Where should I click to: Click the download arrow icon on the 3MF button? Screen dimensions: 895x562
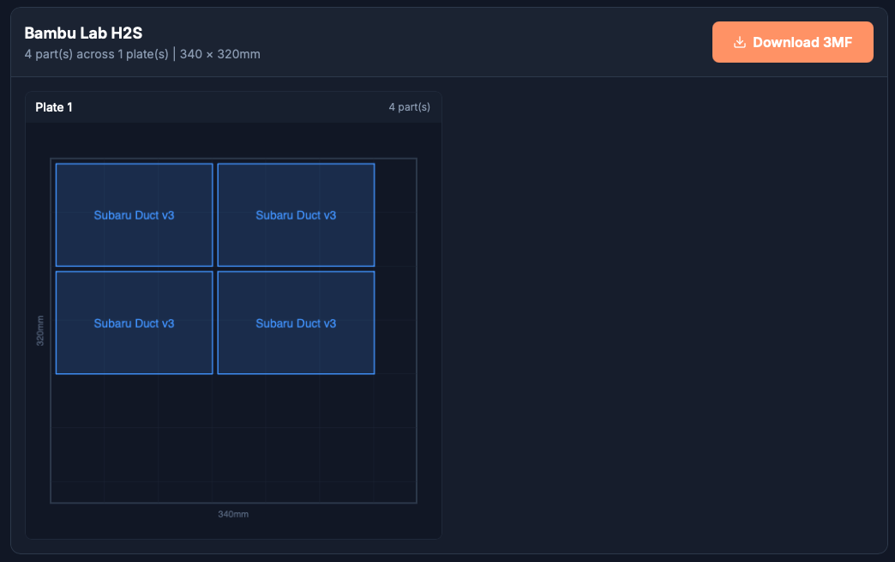pyautogui.click(x=738, y=41)
